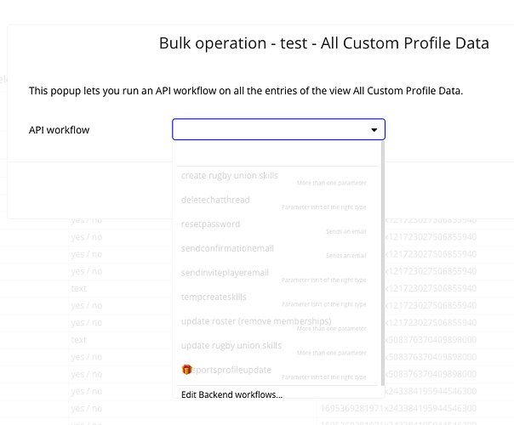514x425 pixels.
Task: Open 'Edit Backend workflows...' link
Action: pos(231,394)
